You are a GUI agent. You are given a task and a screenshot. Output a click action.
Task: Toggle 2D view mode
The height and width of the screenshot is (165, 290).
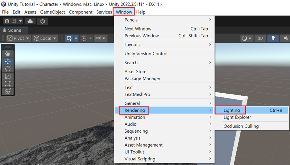pyautogui.click(x=260, y=38)
